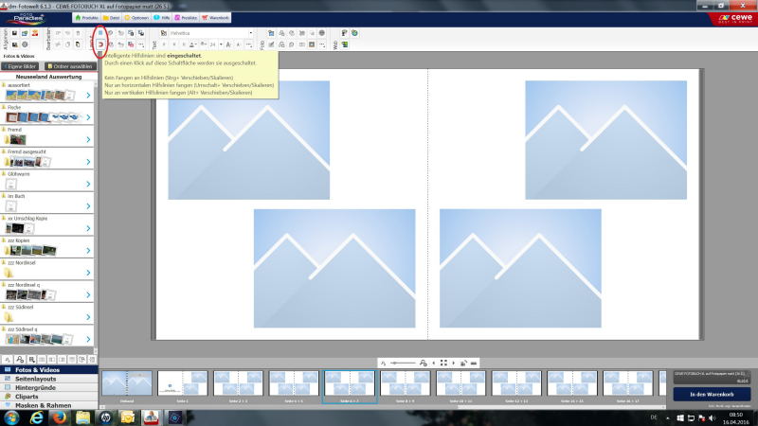The width and height of the screenshot is (758, 426).
Task: Open the Fotos & Videos panel tab
Action: pos(49,370)
